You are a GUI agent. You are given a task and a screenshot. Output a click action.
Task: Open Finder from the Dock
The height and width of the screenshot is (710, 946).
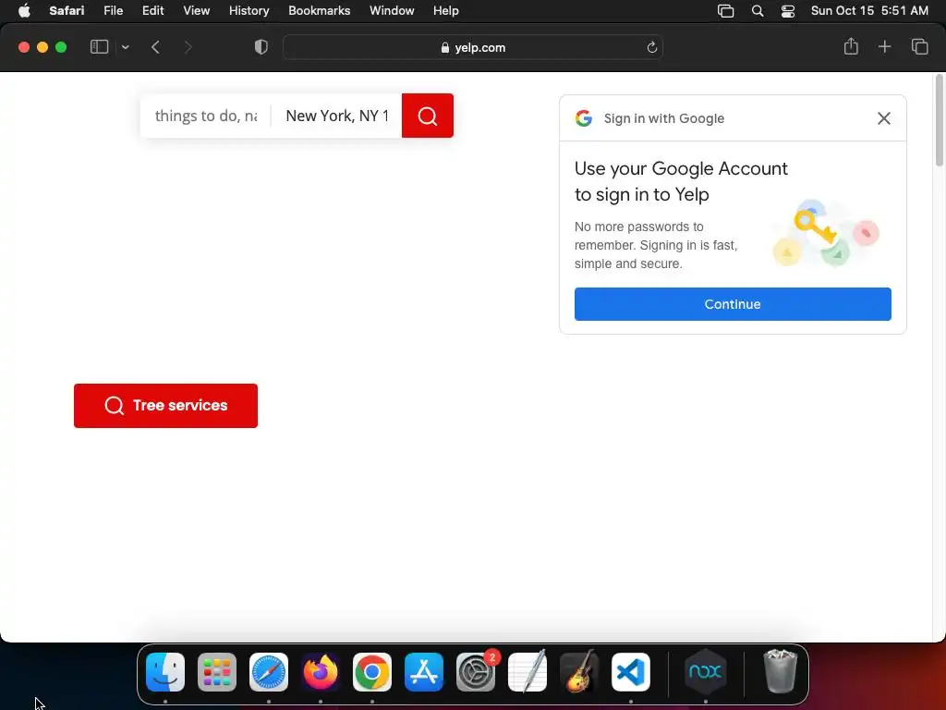[165, 672]
